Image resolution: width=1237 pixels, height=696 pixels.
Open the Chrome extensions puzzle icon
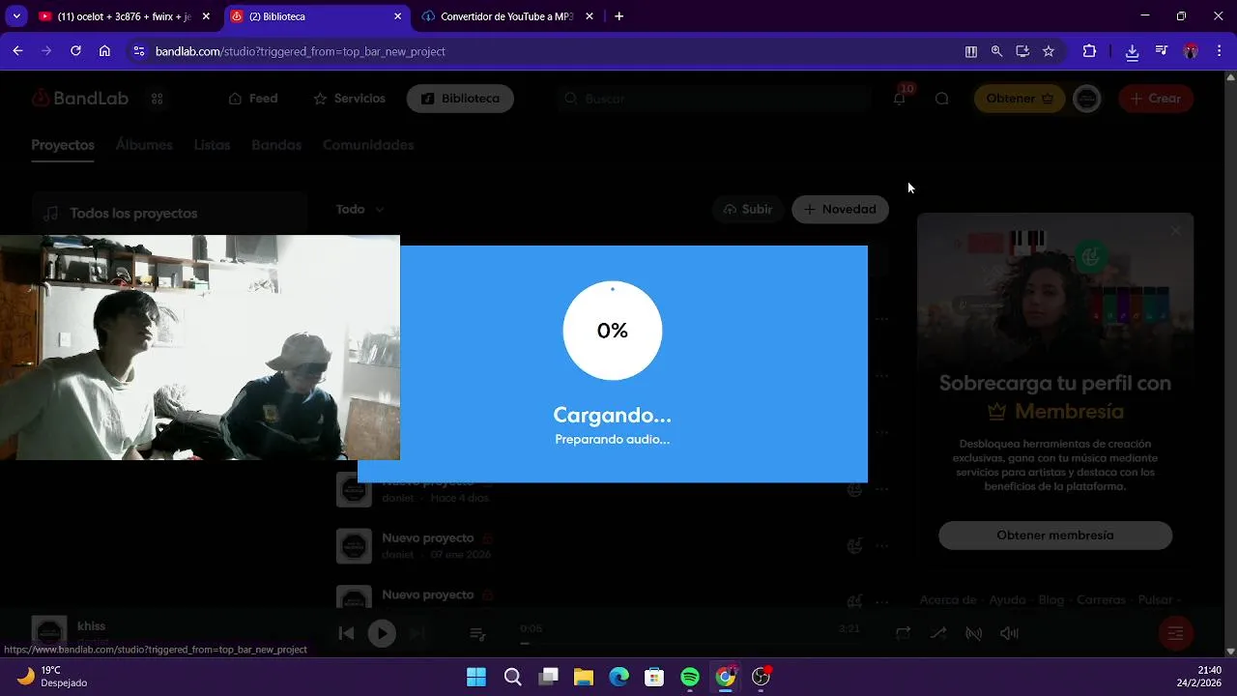coord(1089,51)
